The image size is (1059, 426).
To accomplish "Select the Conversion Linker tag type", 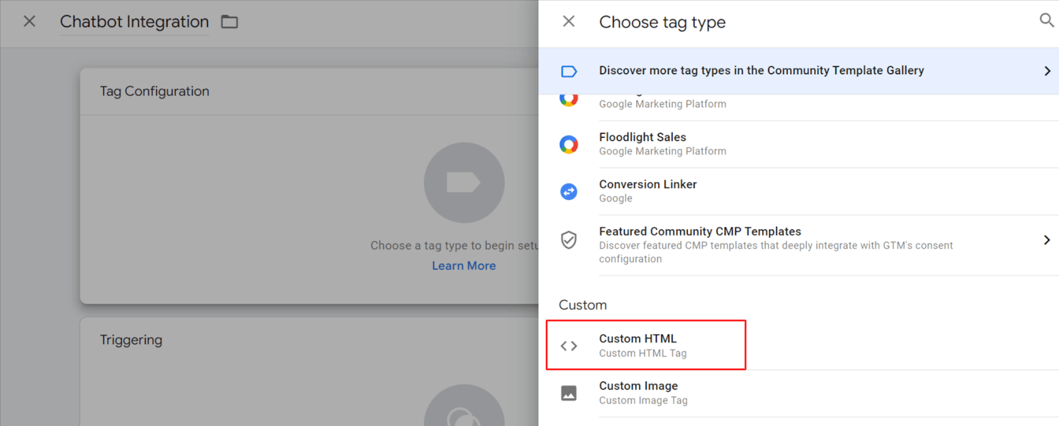I will coord(799,191).
